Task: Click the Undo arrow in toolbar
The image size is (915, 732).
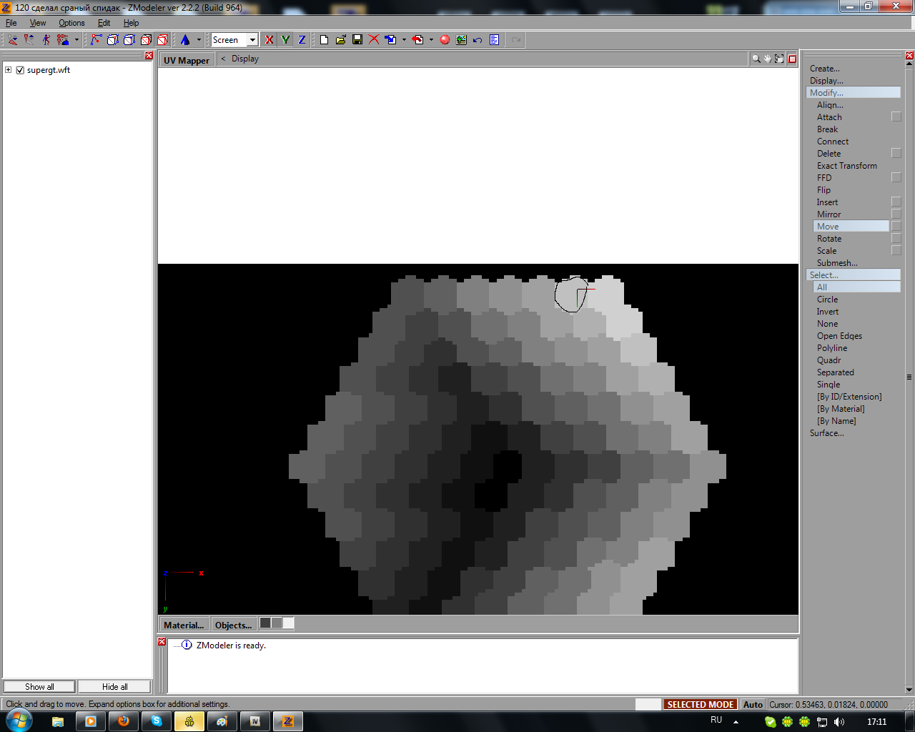Action: (x=478, y=40)
